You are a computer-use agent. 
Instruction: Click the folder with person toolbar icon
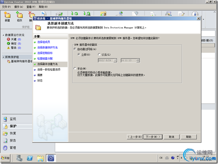pos(103,14)
